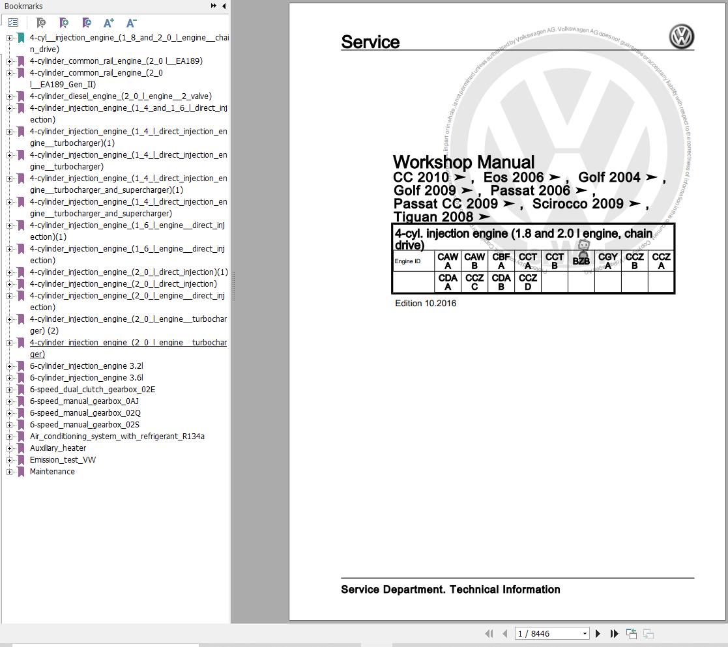Click bookmark icon beside 6-cylinder_injection_engine 3.2l

[x=21, y=366]
